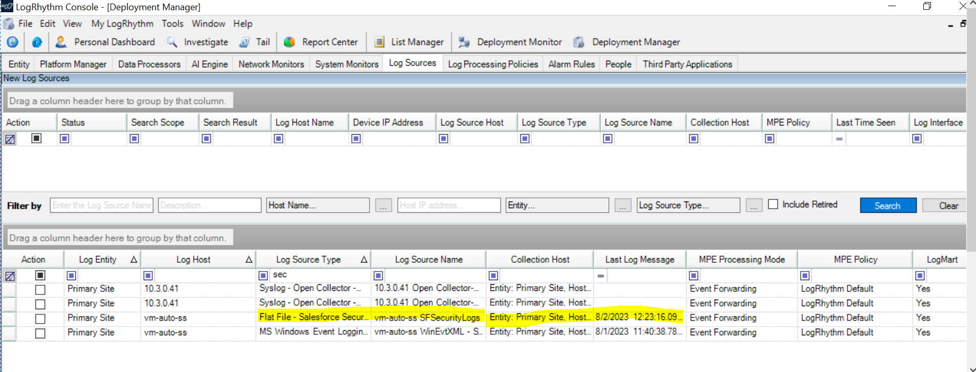Click the Deployment Manager toolbar icon
The image size is (976, 372).
579,42
